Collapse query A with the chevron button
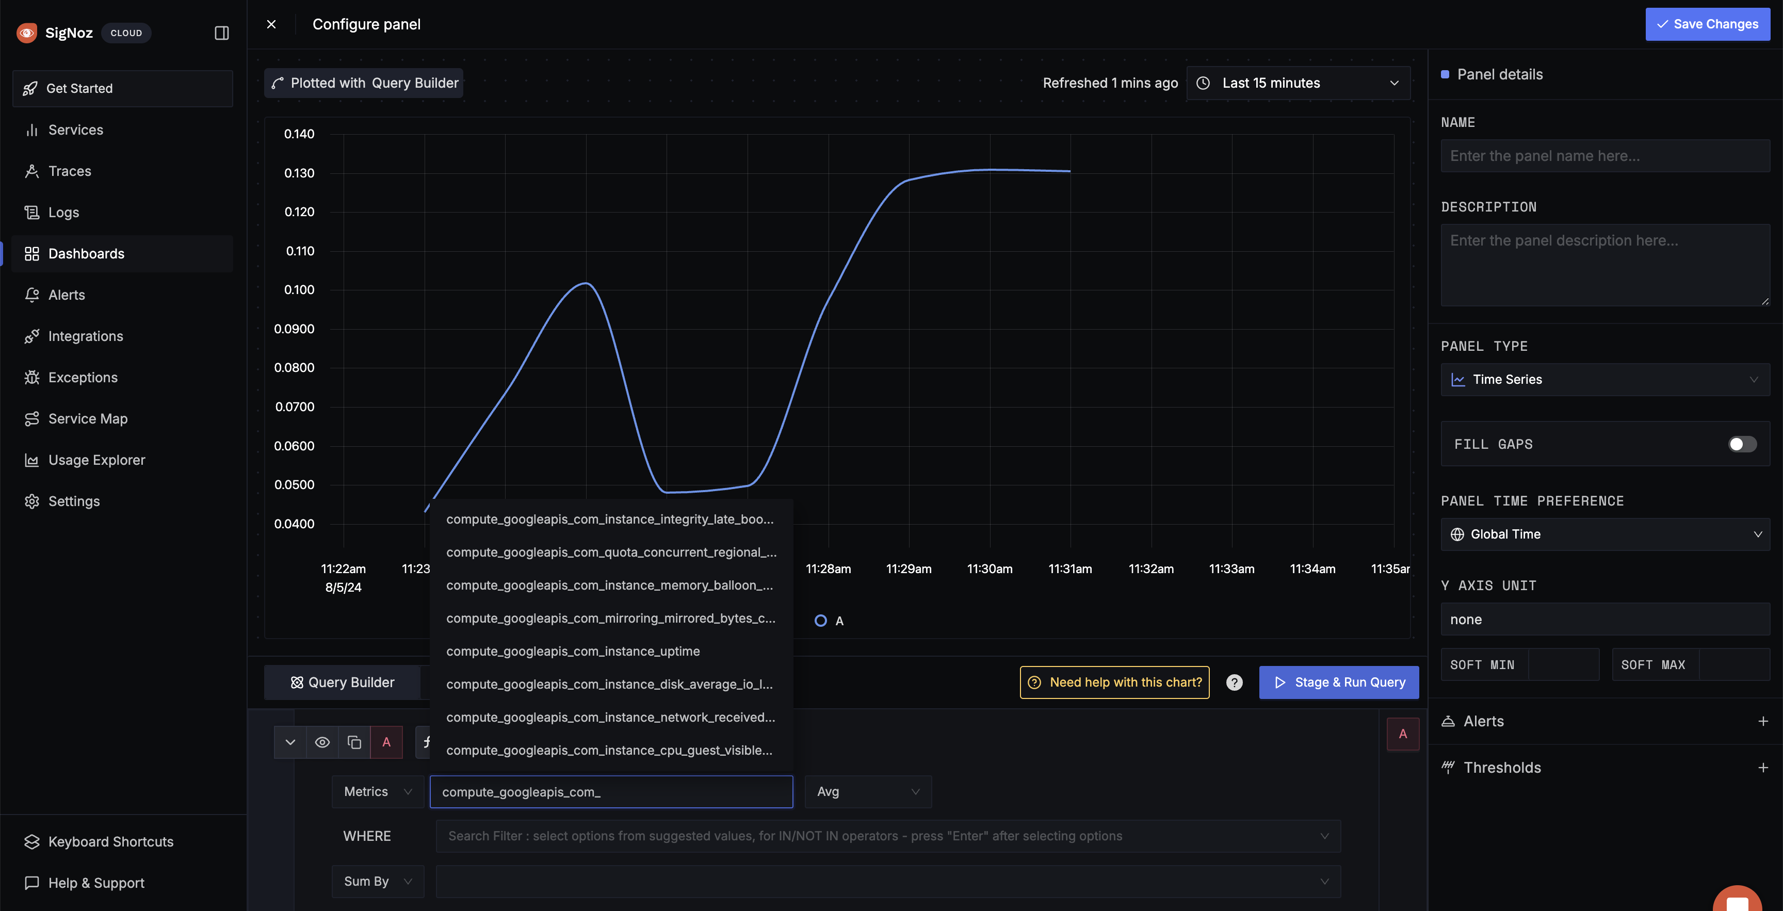Viewport: 1783px width, 911px height. (290, 742)
